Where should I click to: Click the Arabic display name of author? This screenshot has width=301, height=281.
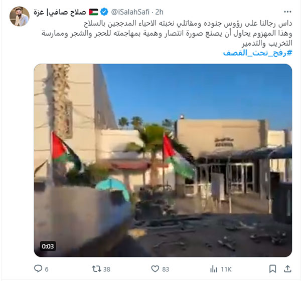tap(60, 12)
